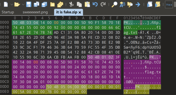Expand the New file dropdown arrow
The height and width of the screenshot is (95, 176).
coord(12,5)
